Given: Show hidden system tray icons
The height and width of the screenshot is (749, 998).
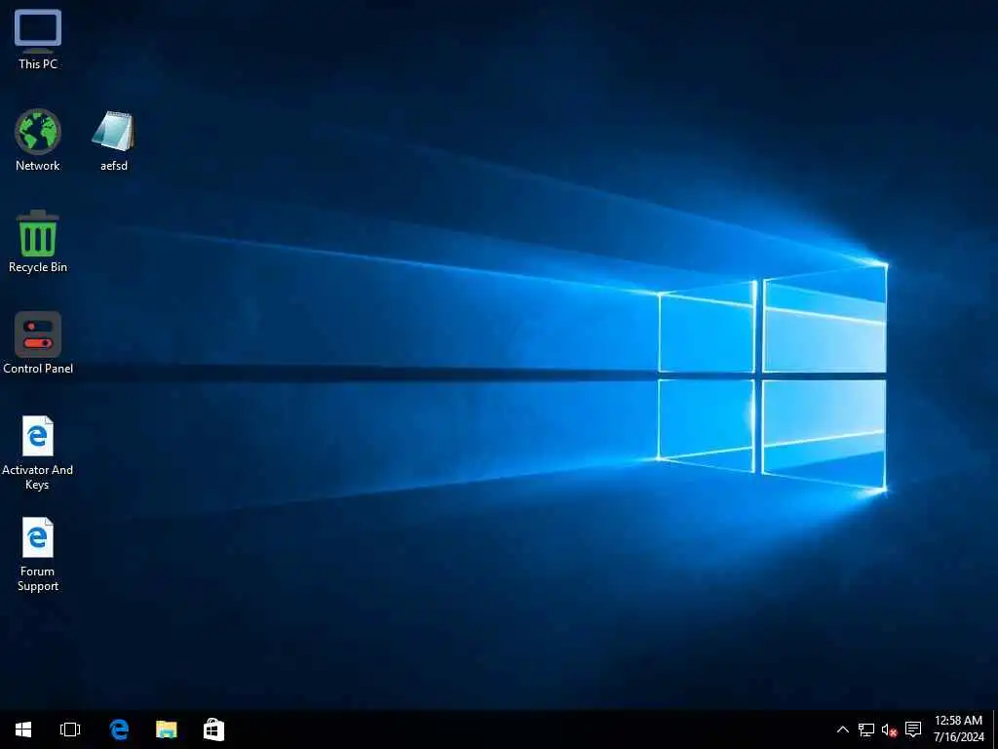Looking at the screenshot, I should [x=842, y=729].
